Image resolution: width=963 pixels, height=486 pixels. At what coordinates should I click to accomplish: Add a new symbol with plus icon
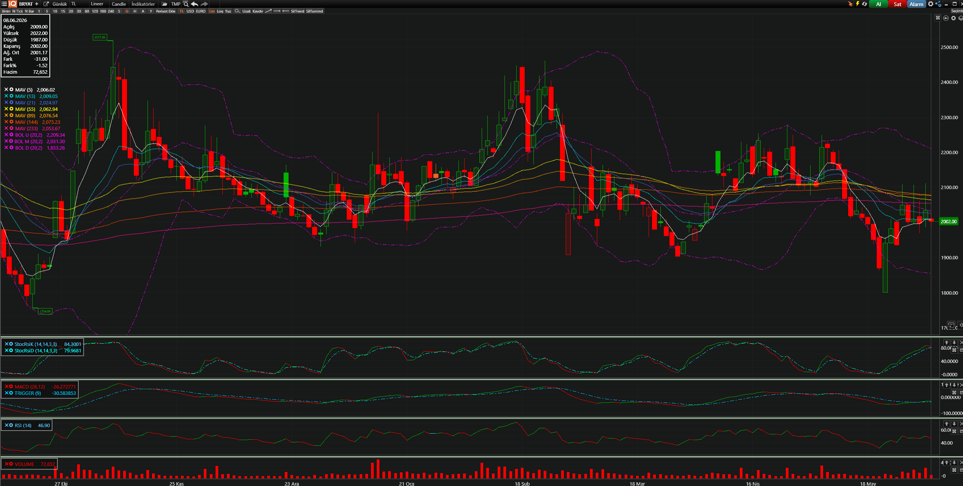pyautogui.click(x=37, y=4)
